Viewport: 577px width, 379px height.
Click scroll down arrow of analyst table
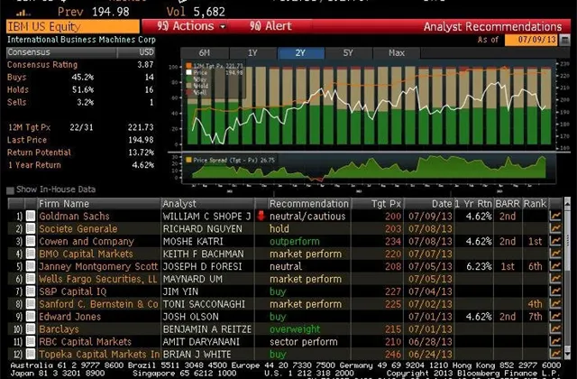coord(567,355)
